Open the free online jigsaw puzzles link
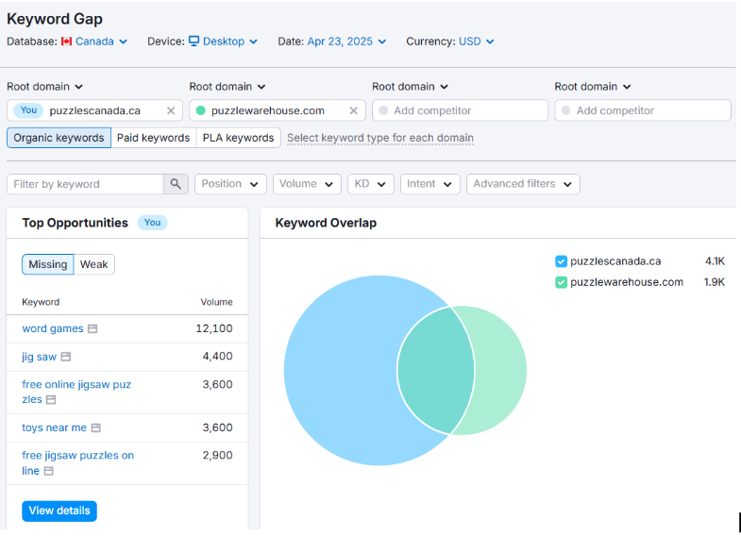 [76, 392]
